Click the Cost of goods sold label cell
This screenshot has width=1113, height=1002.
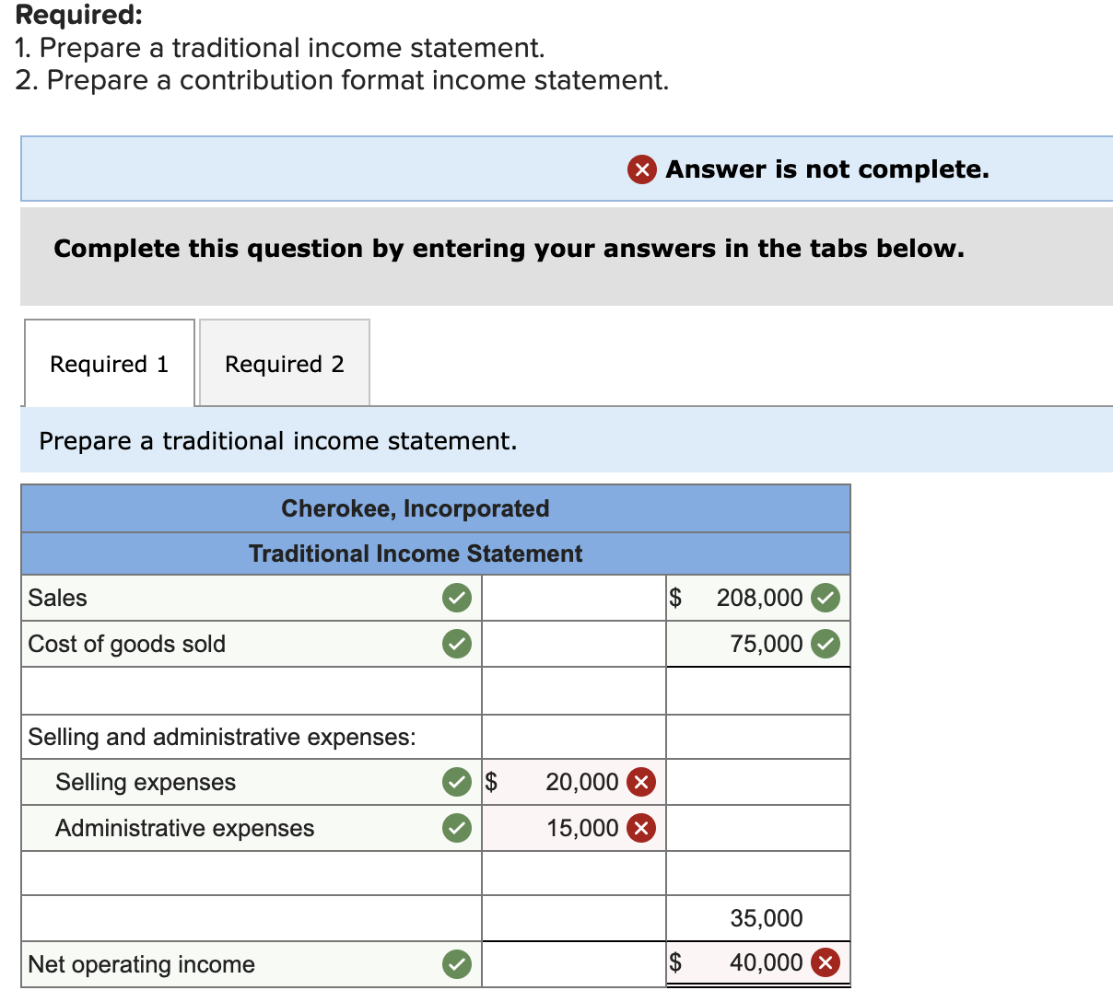[x=252, y=644]
